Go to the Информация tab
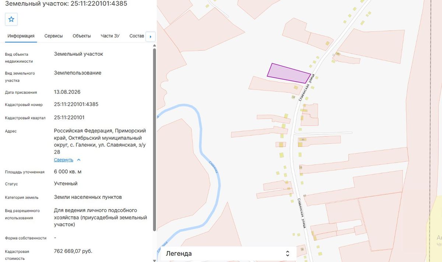This screenshot has width=442, height=262. (x=21, y=36)
